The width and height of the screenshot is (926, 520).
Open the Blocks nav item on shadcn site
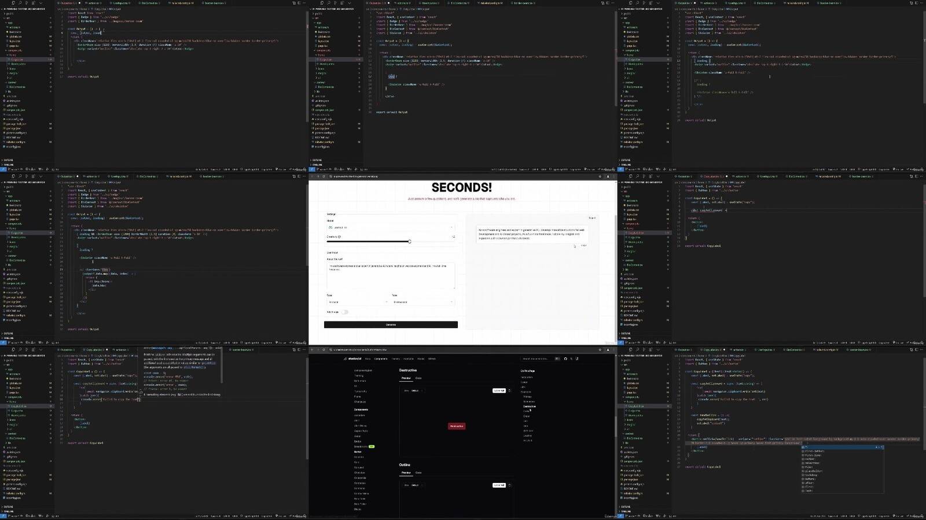coord(421,359)
